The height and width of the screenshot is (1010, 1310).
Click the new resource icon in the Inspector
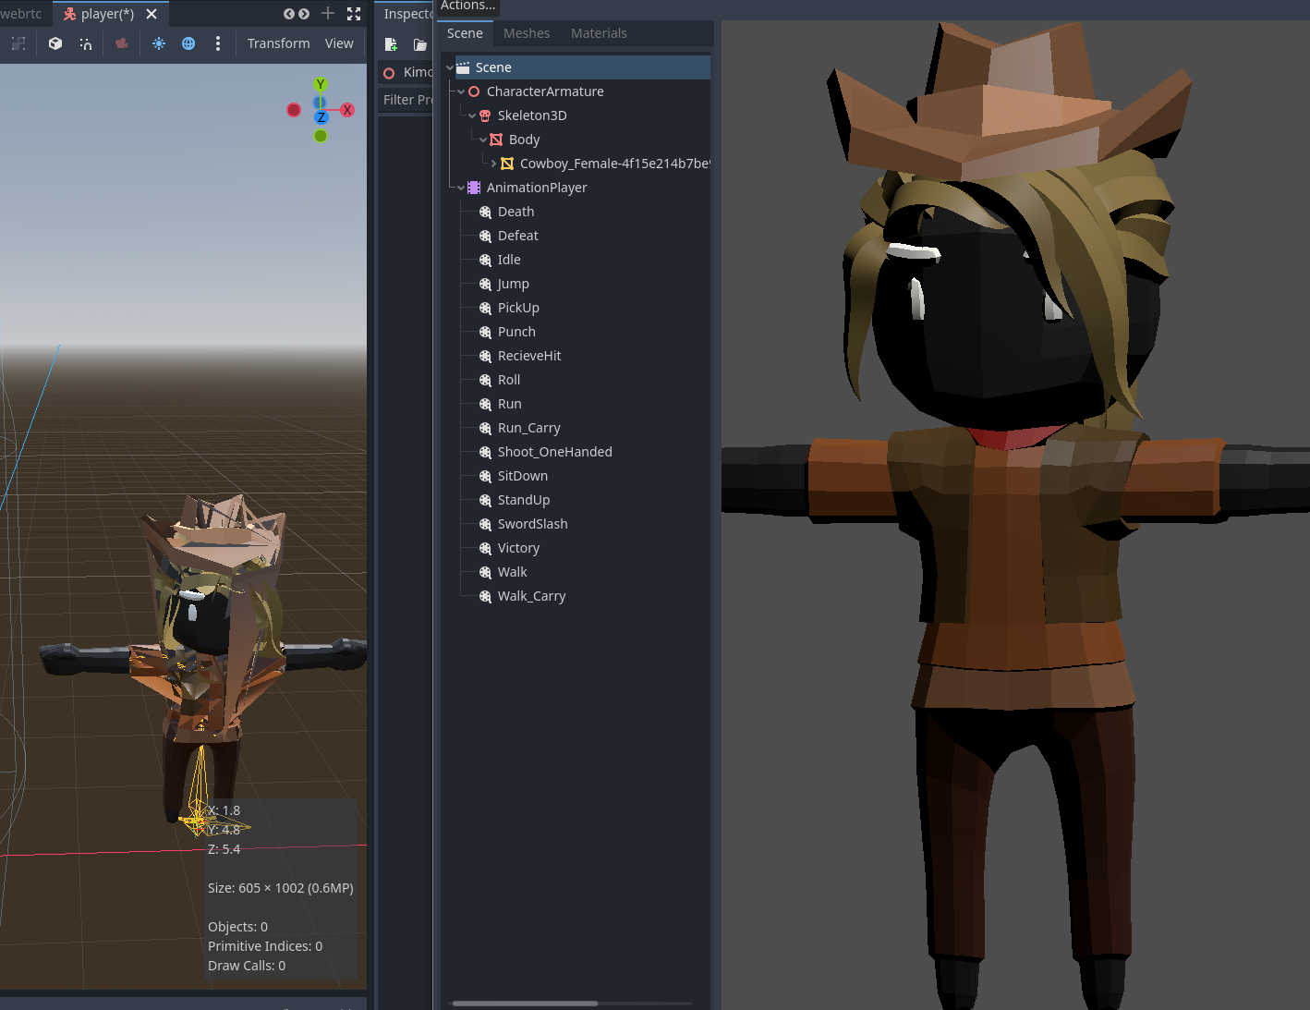pyautogui.click(x=391, y=43)
